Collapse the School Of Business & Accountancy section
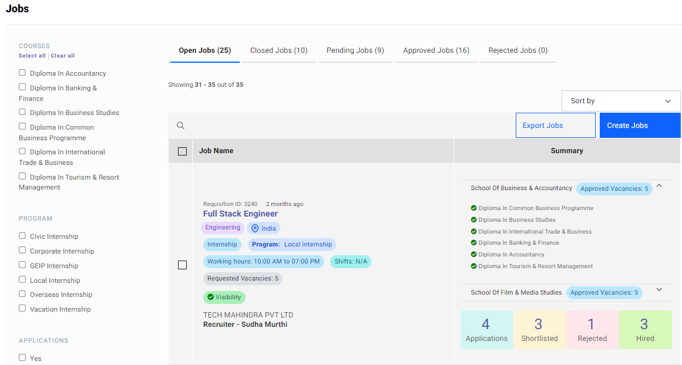 coord(659,185)
